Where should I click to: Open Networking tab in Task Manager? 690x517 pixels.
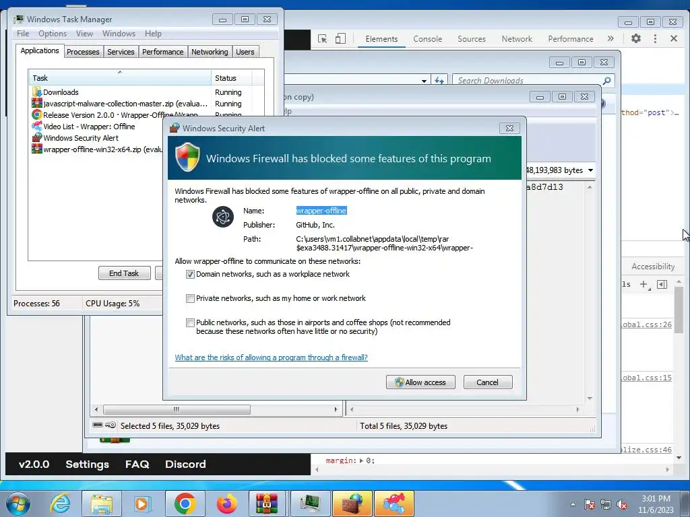pyautogui.click(x=210, y=52)
